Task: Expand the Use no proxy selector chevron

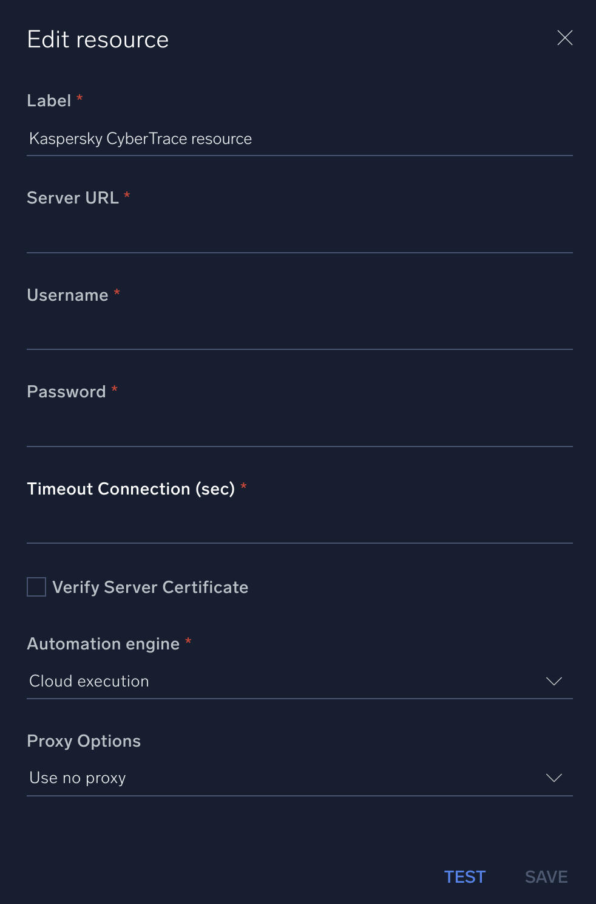Action: tap(554, 778)
